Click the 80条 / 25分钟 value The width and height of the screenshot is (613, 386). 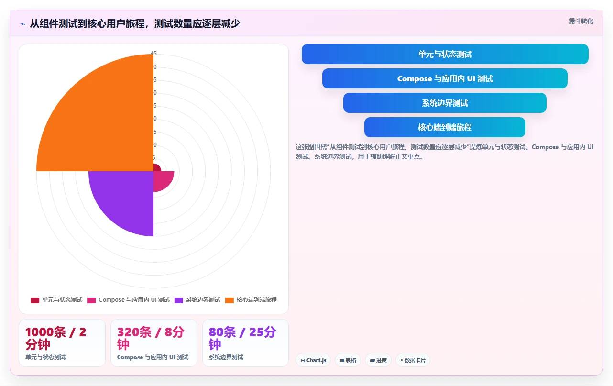point(242,338)
